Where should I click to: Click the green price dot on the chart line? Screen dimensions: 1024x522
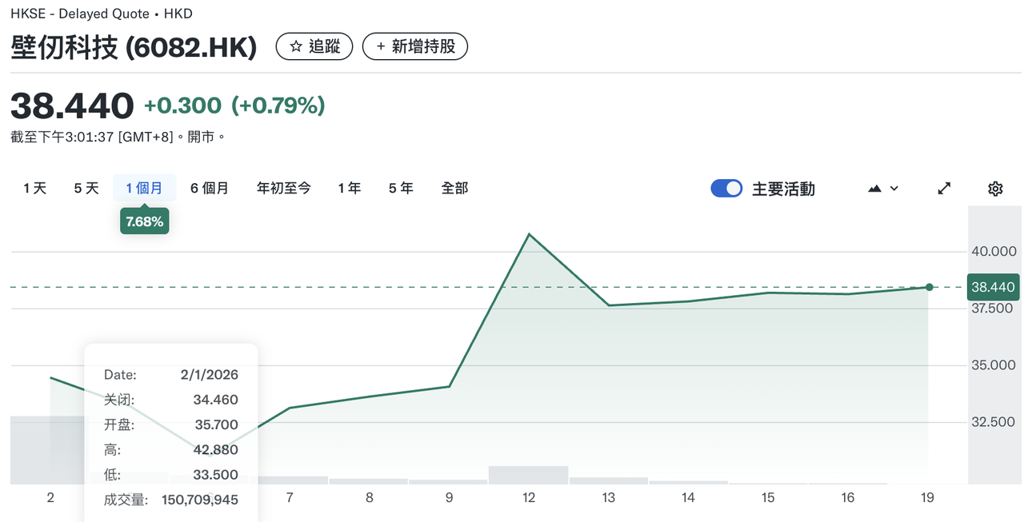coord(928,286)
